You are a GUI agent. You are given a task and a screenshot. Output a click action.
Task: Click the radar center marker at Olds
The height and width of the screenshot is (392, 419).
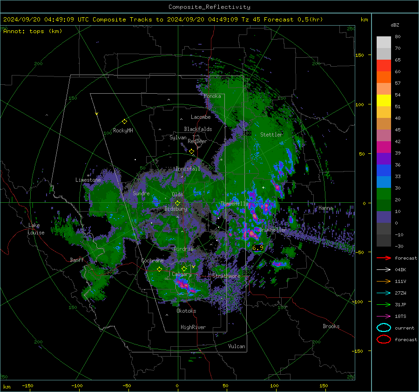point(177,203)
